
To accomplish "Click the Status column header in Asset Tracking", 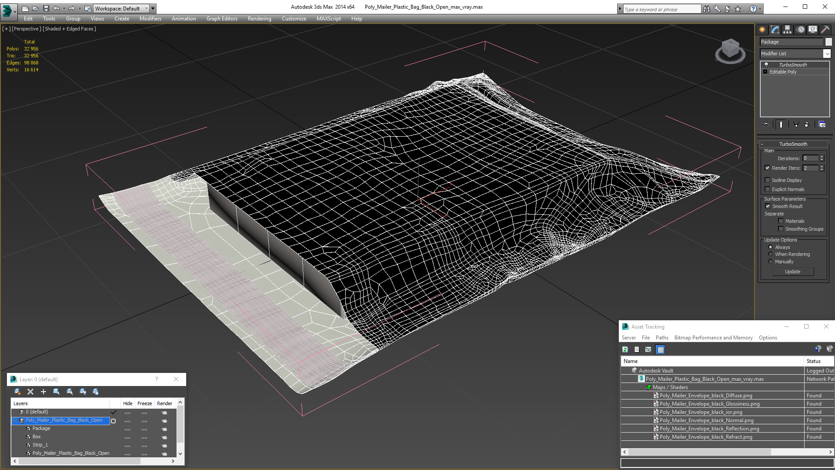I will click(x=819, y=361).
